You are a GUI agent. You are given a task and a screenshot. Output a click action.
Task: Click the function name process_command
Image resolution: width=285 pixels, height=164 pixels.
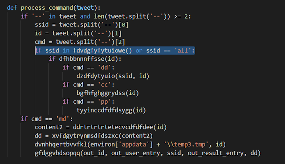click(47, 8)
